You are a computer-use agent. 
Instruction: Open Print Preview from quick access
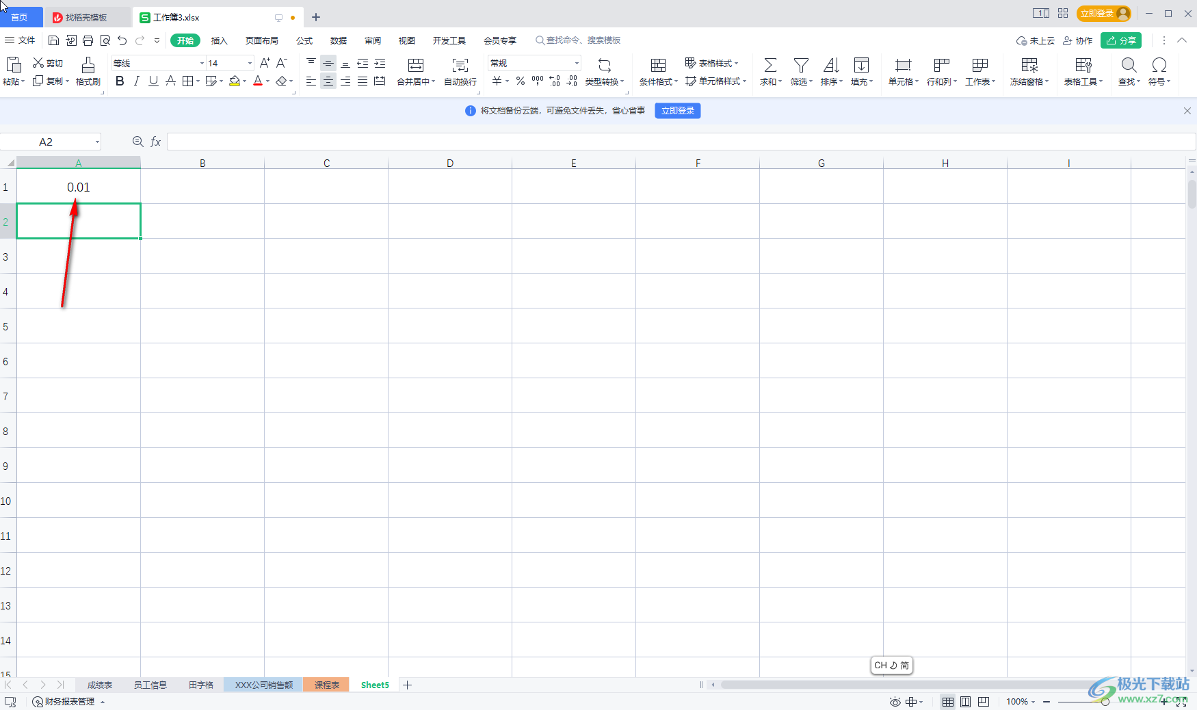[105, 40]
